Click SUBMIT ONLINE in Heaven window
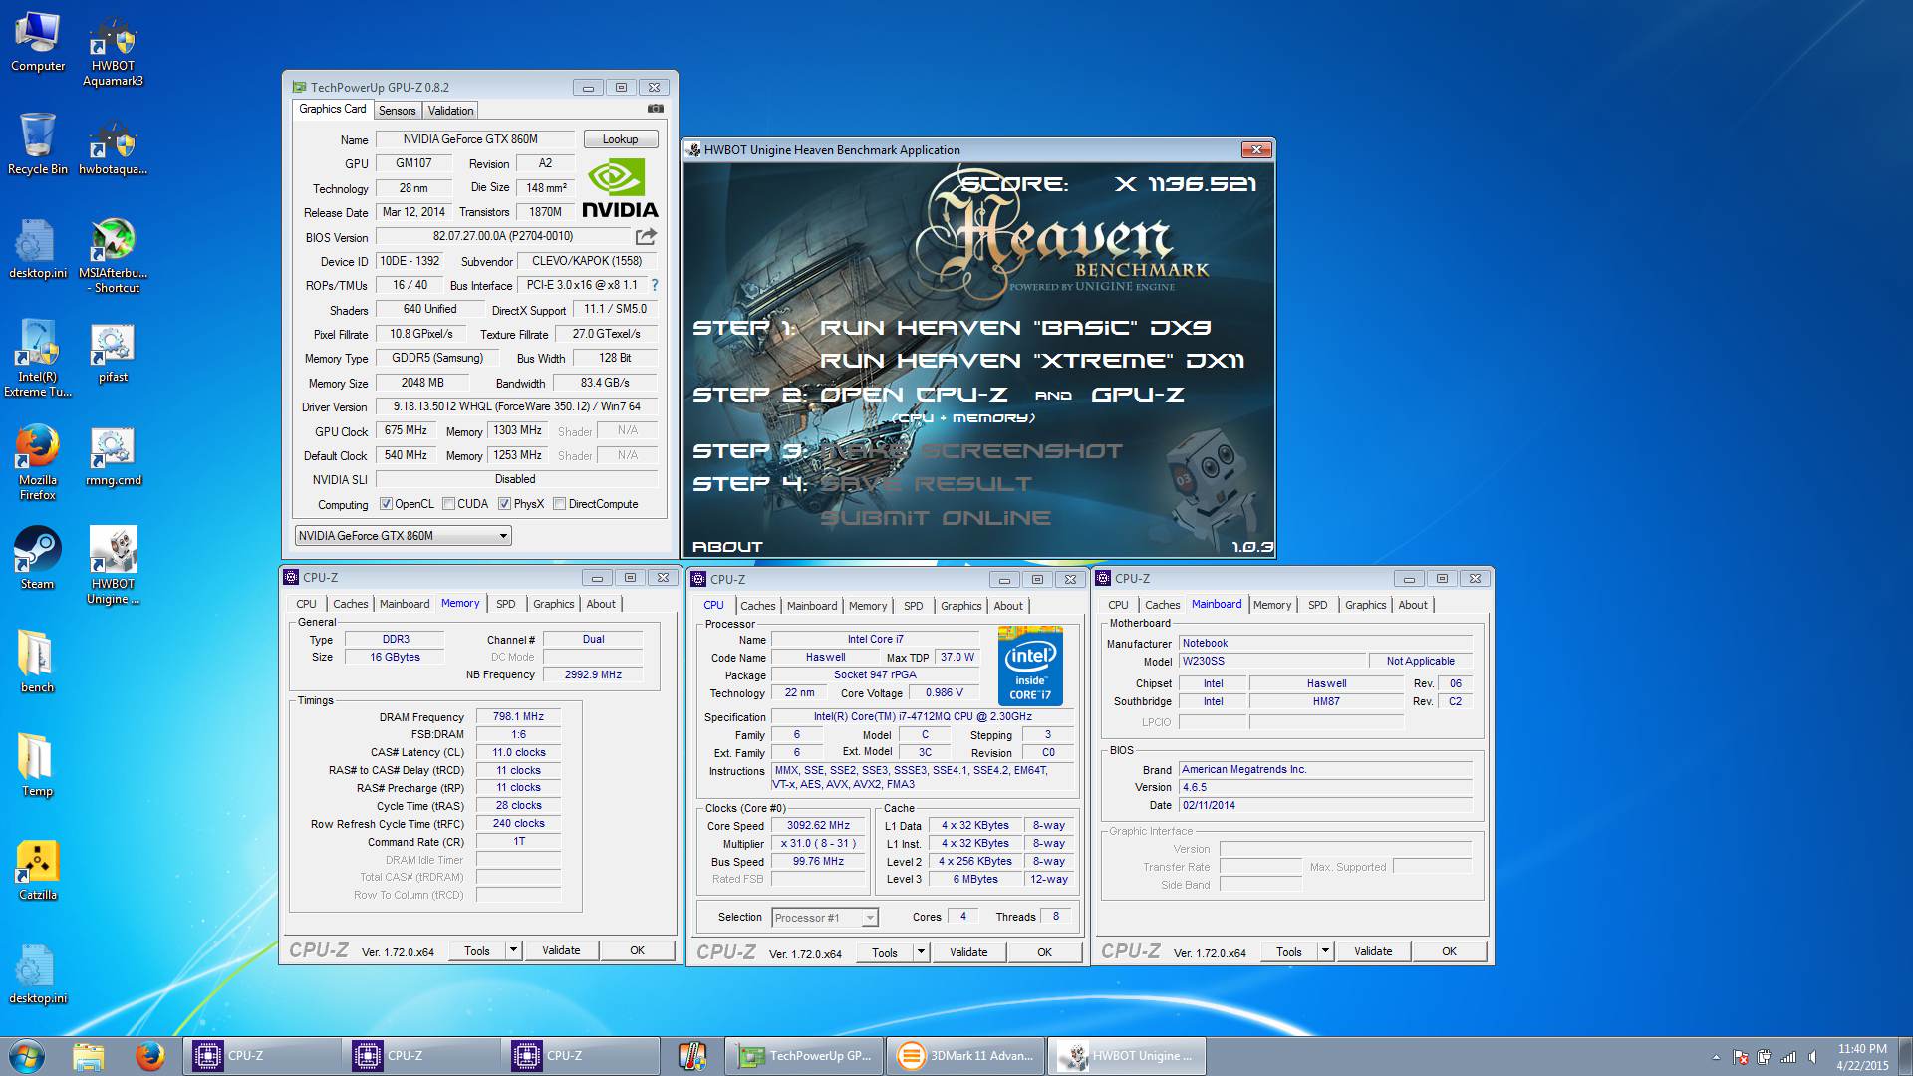The image size is (1913, 1076). pyautogui.click(x=935, y=518)
